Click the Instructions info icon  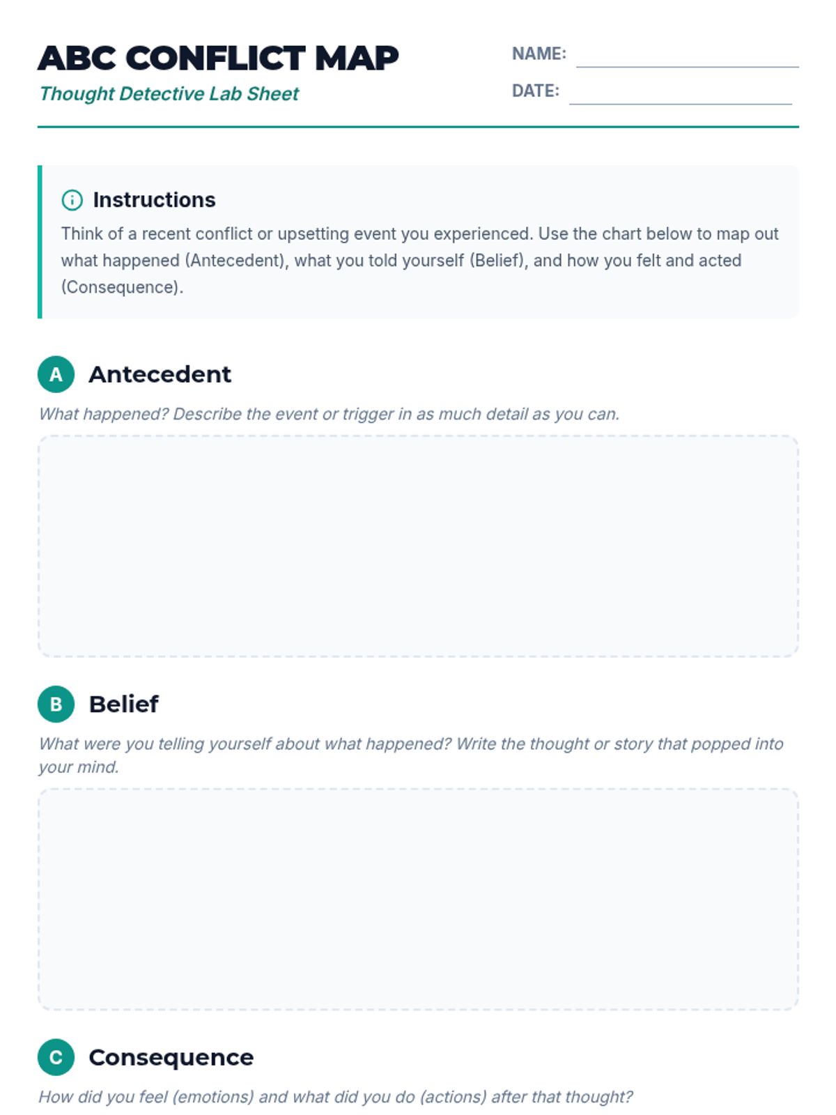click(x=72, y=200)
